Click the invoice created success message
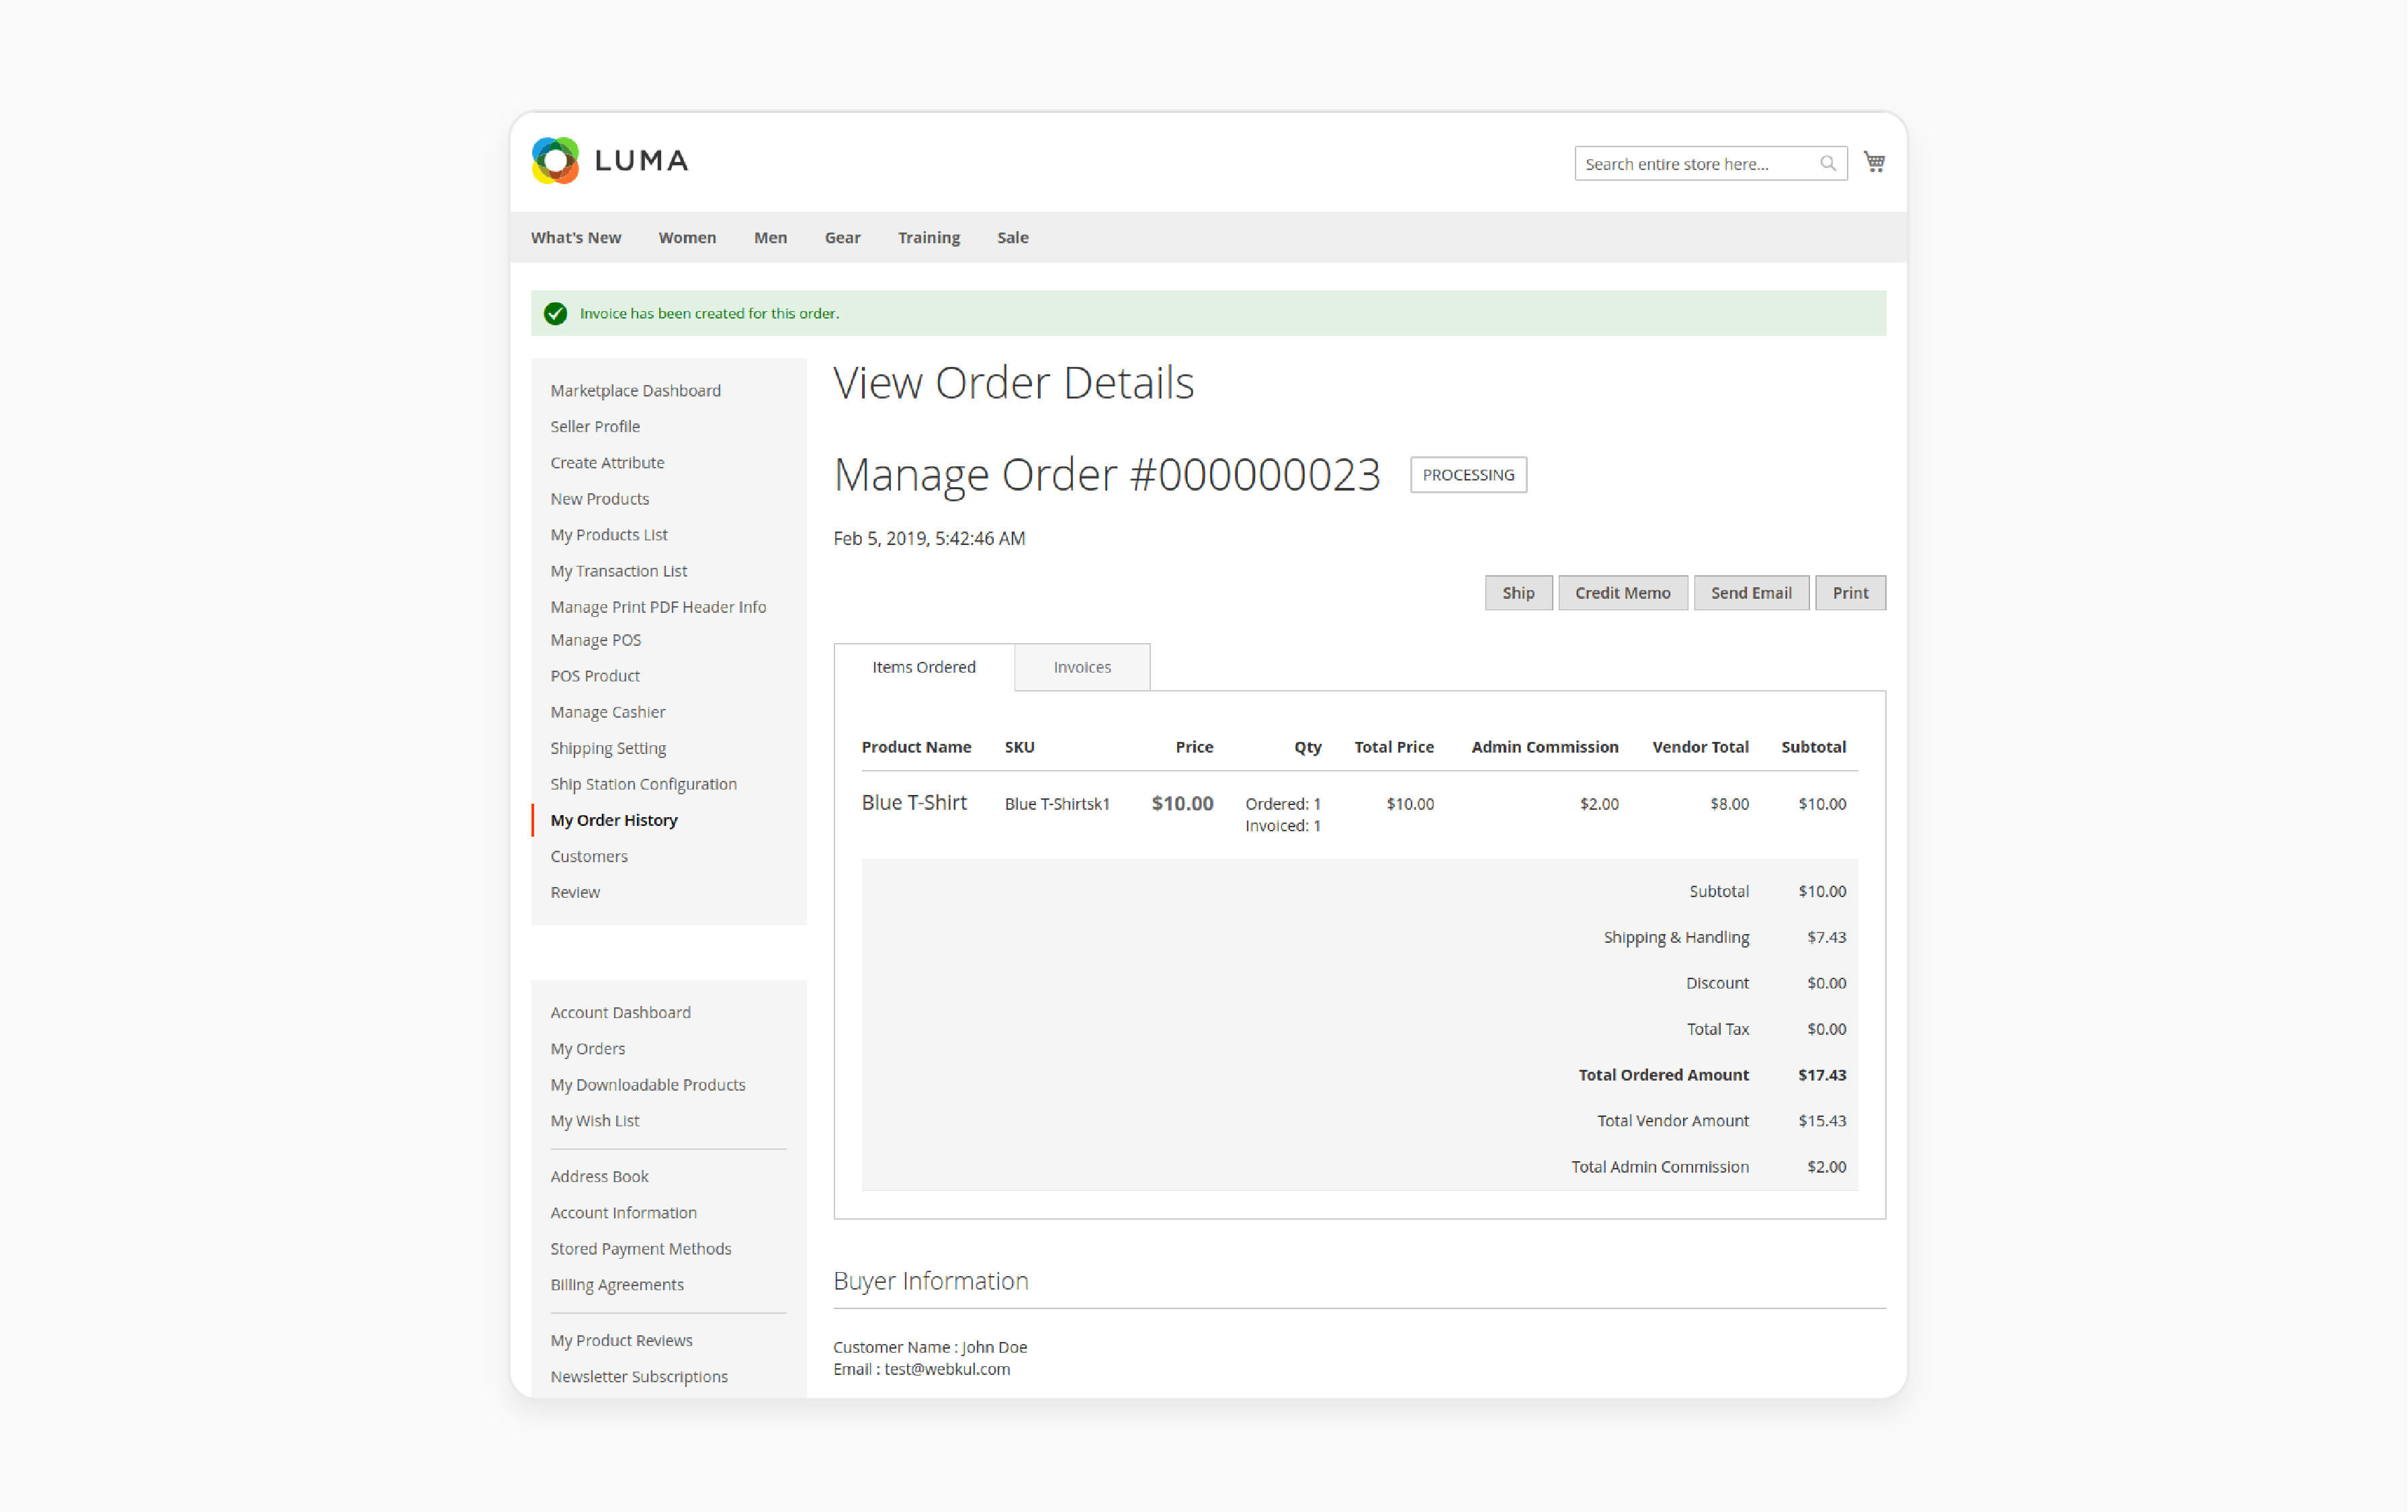 pos(709,314)
